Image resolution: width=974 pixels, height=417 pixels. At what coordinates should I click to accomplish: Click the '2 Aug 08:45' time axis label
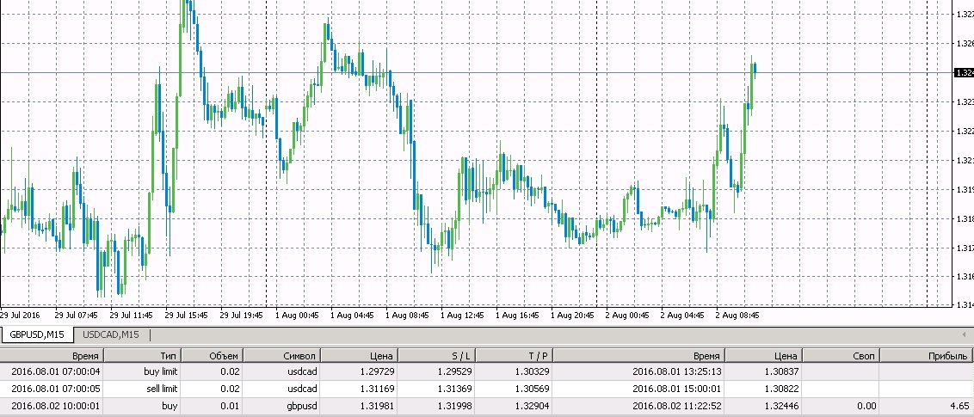[737, 316]
